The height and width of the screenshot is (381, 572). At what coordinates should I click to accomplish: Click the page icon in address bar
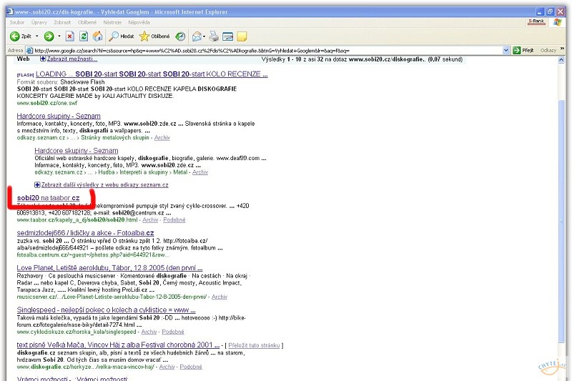[29, 50]
